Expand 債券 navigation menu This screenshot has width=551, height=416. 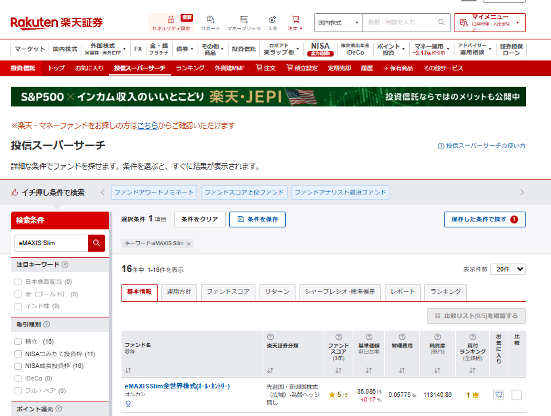point(185,49)
